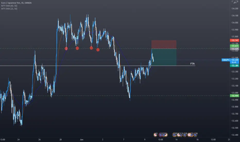This screenshot has width=240, height=142.
Task: Click the 134.000 label on the price axis
Action: 235,22
